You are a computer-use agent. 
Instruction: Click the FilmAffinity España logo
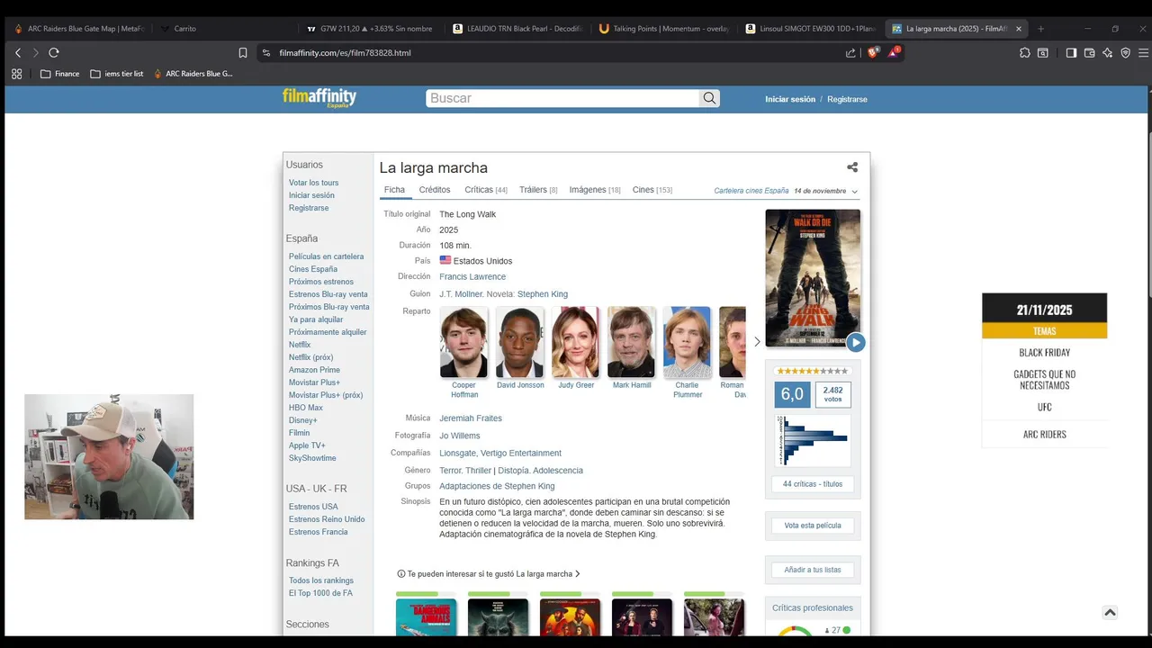click(x=319, y=98)
